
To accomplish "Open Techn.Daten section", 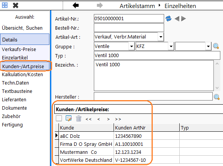I will pyautogui.click(x=15, y=83).
